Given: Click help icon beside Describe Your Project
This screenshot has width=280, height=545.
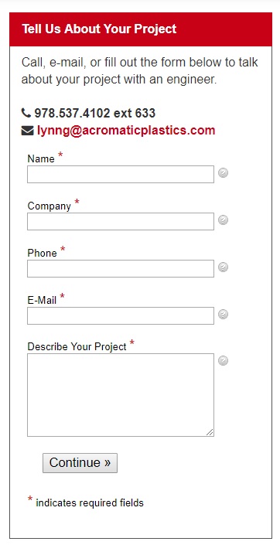Looking at the screenshot, I should point(223,361).
